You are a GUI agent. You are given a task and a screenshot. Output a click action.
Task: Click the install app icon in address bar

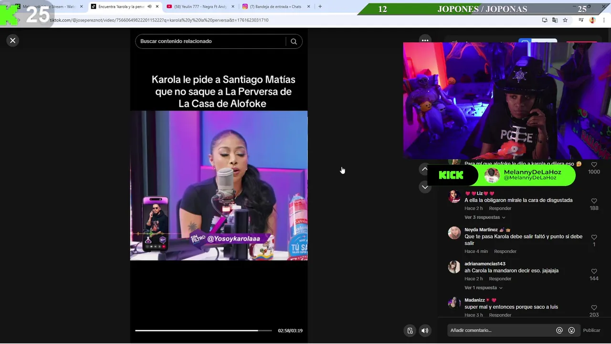point(545,20)
